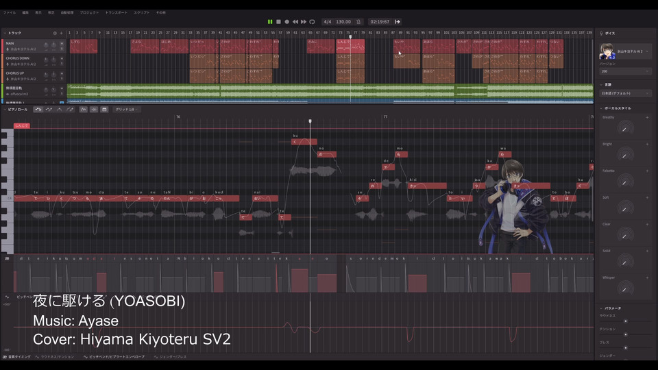
Task: Open the トランスポート (Transport) menu
Action: pos(117,12)
